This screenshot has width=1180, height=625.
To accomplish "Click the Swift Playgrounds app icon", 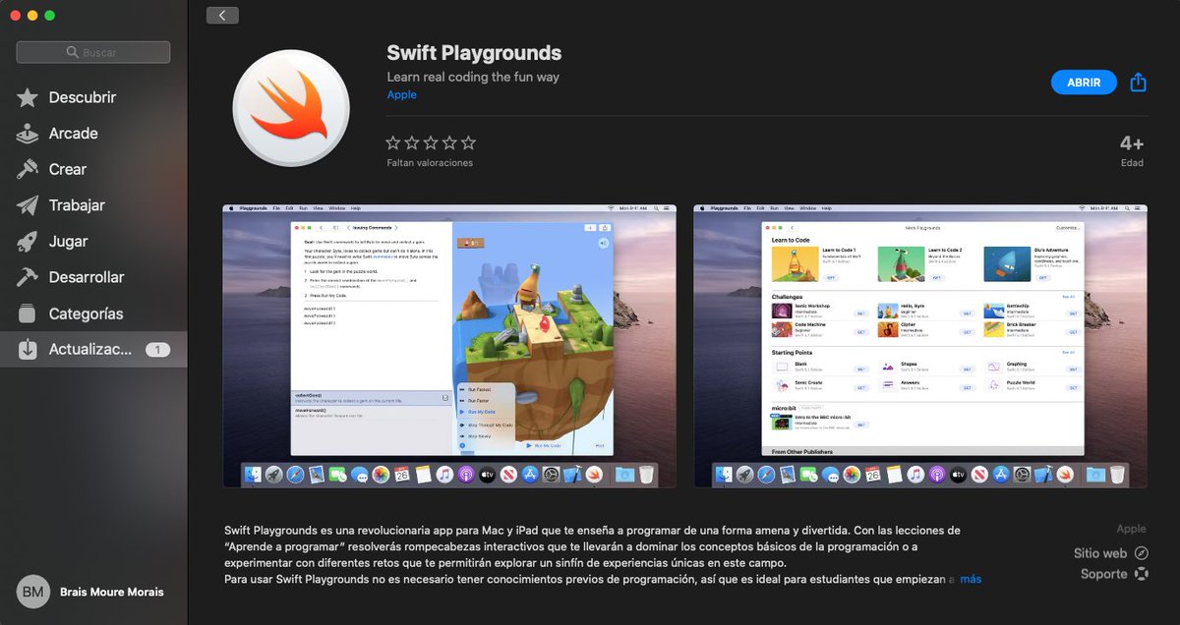I will click(292, 108).
